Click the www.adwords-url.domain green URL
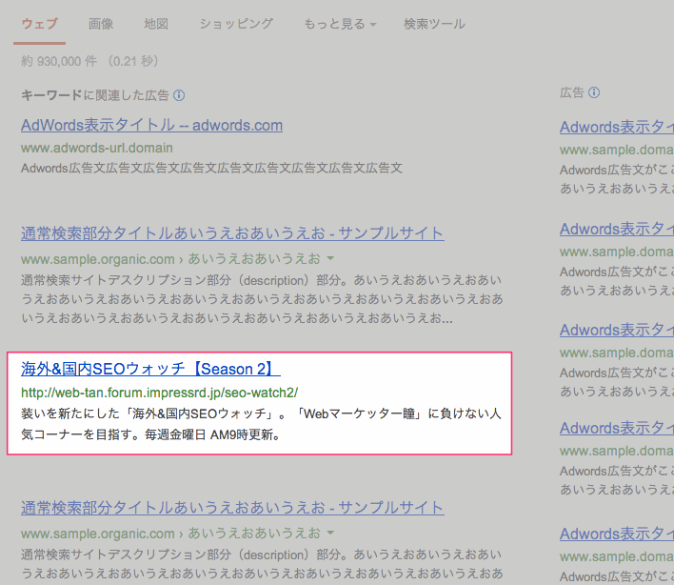This screenshot has height=585, width=674. coord(97,148)
